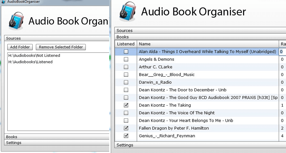Viewport: 286px width, 153px height.
Task: Expand the Books section in left window
Action: click(x=12, y=137)
